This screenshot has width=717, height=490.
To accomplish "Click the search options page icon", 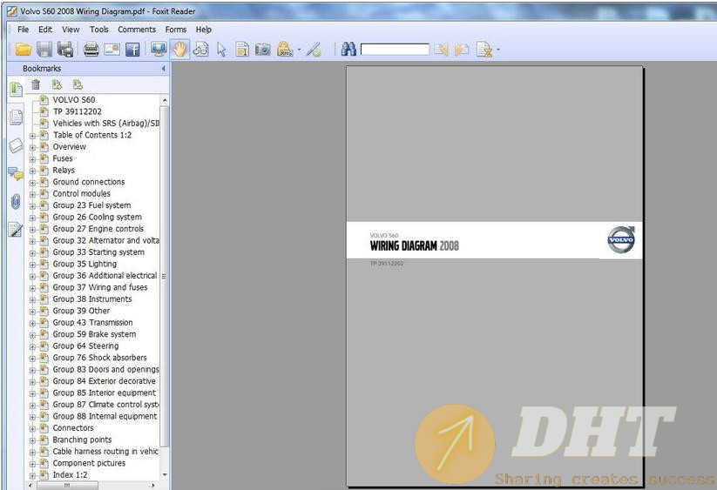I will pos(484,50).
